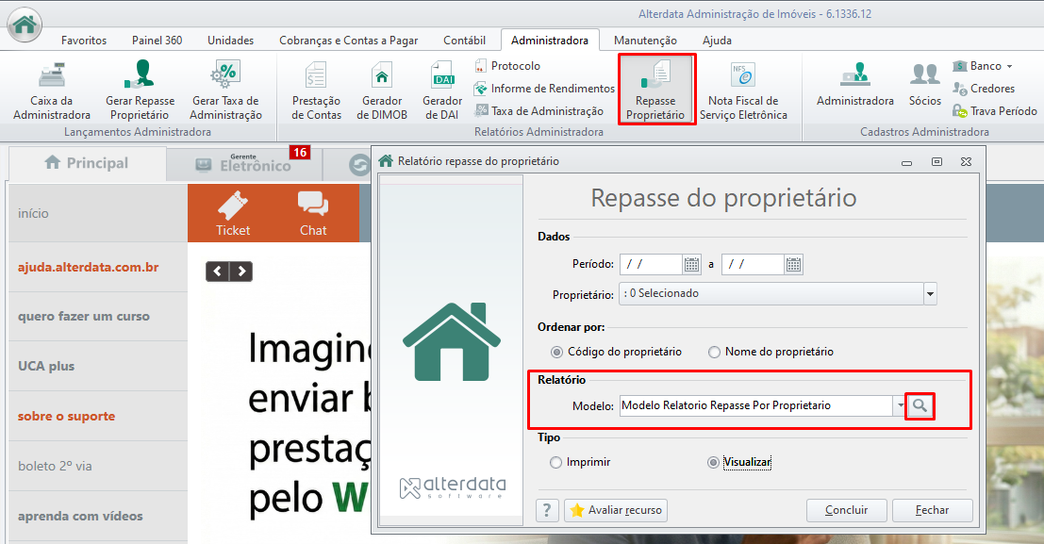Open quero fazer um curso link
1044x544 pixels.
point(84,316)
